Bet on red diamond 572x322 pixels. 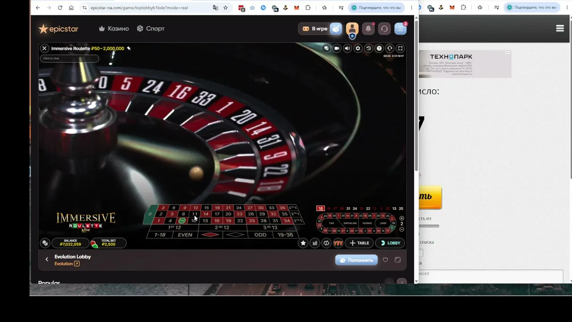[x=210, y=235]
